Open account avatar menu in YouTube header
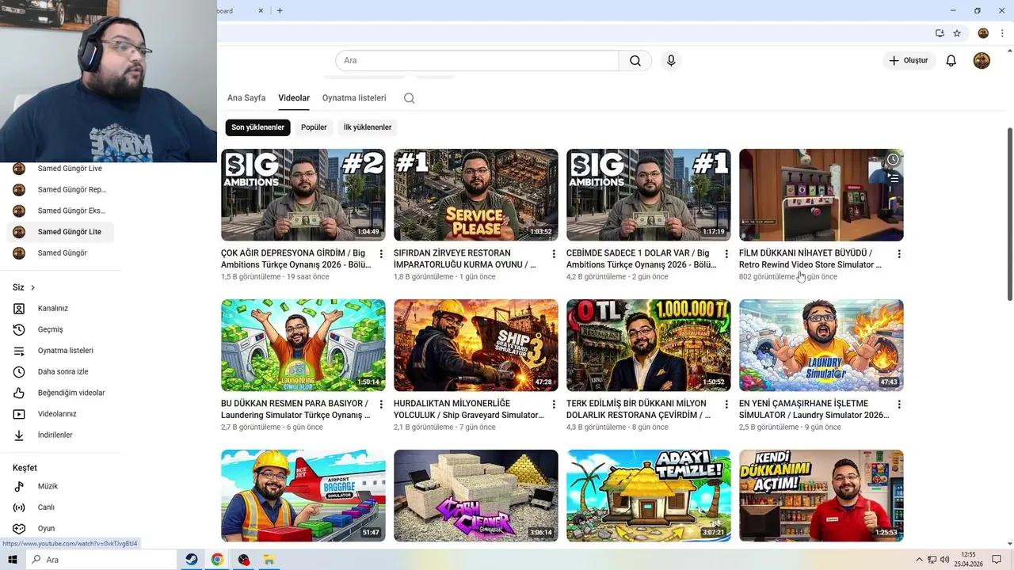The height and width of the screenshot is (570, 1014). click(x=982, y=61)
